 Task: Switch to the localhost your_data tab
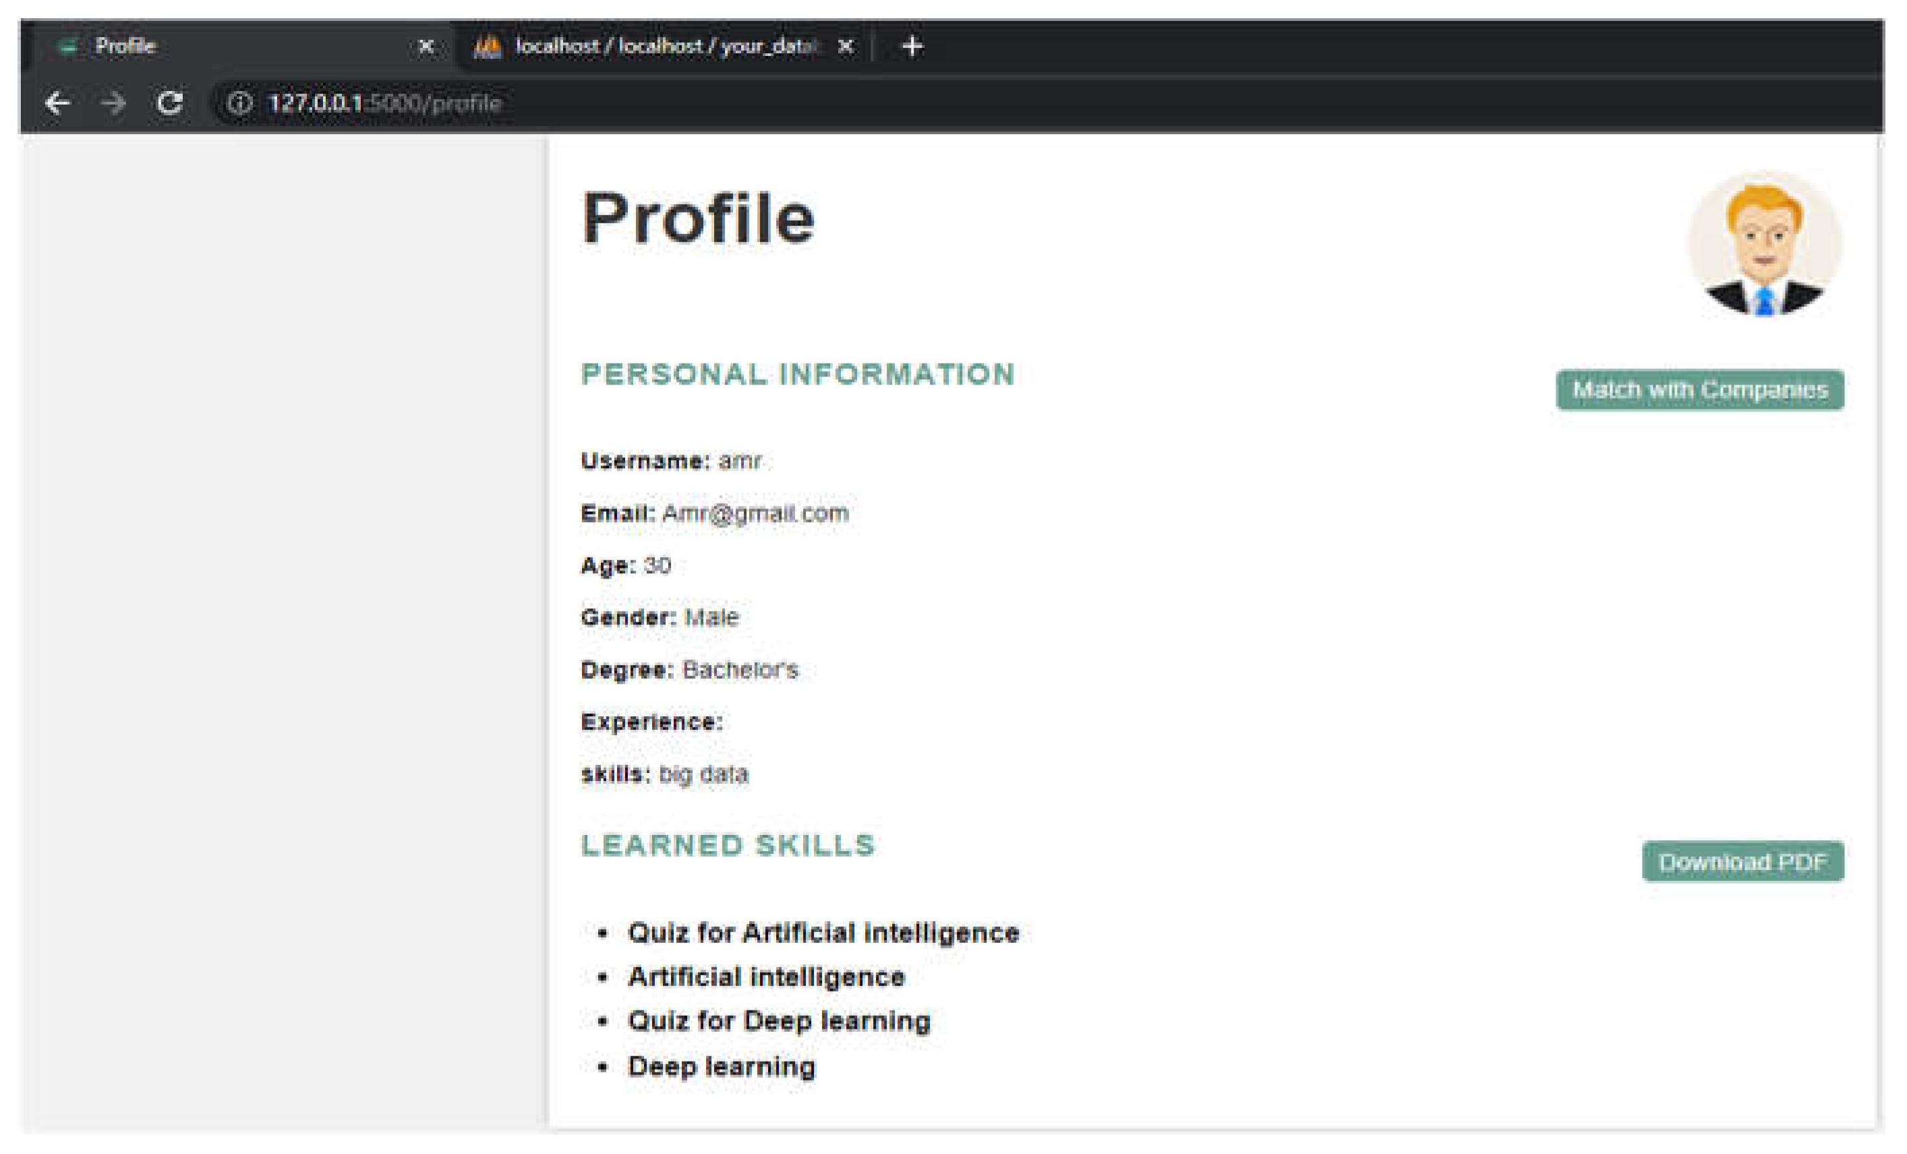click(x=666, y=47)
